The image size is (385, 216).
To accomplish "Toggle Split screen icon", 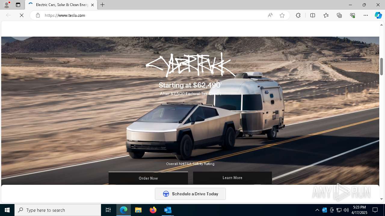I will click(x=313, y=15).
